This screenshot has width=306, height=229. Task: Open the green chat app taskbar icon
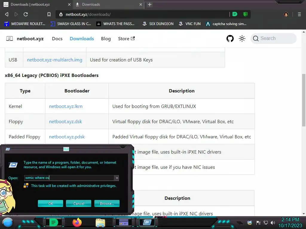coord(54,222)
